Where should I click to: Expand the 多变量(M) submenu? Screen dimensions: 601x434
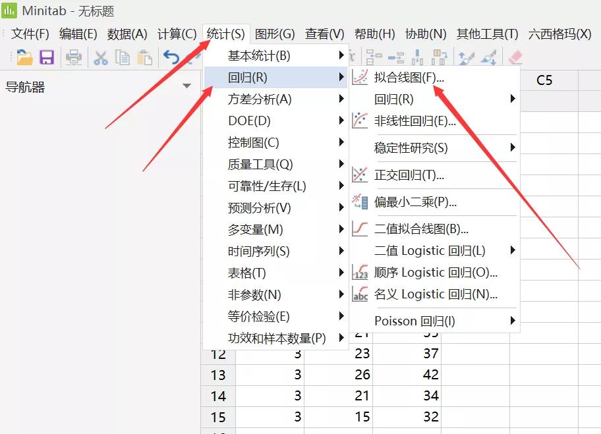pyautogui.click(x=275, y=229)
